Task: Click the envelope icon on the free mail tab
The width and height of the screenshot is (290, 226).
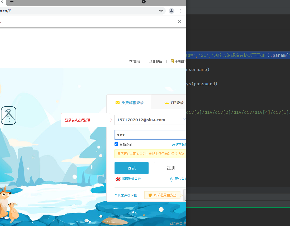Action: click(x=117, y=103)
